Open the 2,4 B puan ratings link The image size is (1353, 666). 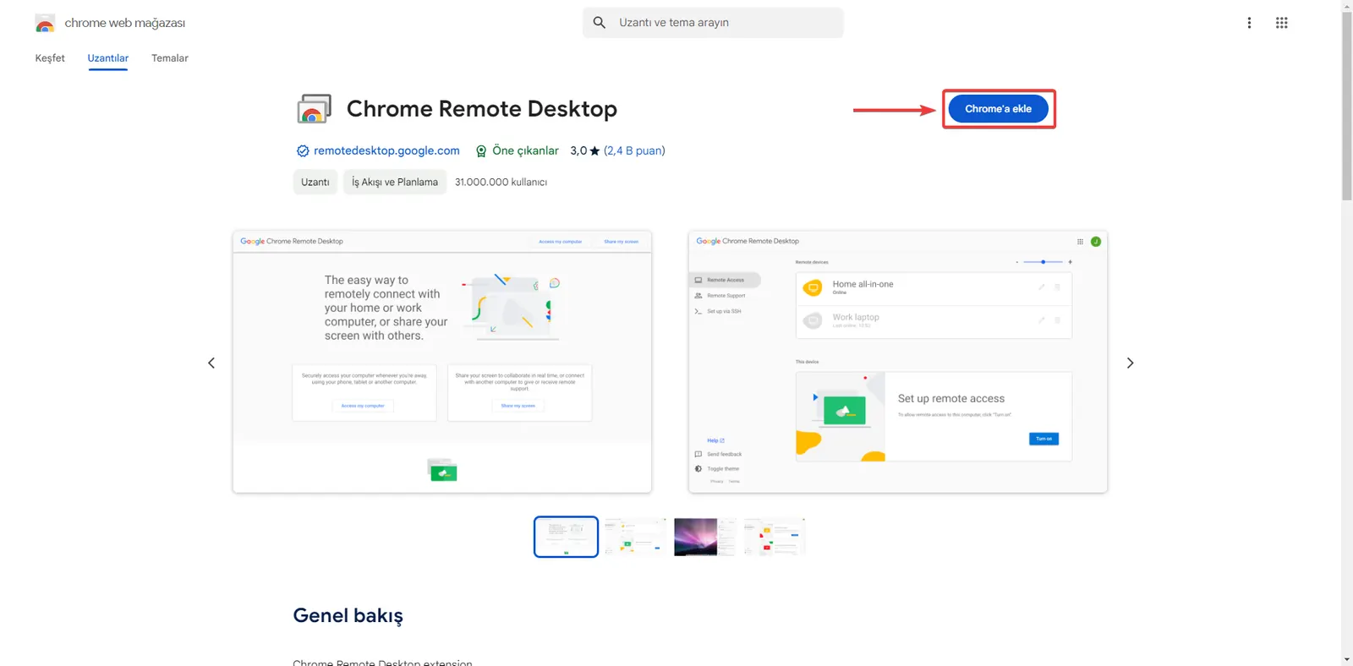click(634, 150)
